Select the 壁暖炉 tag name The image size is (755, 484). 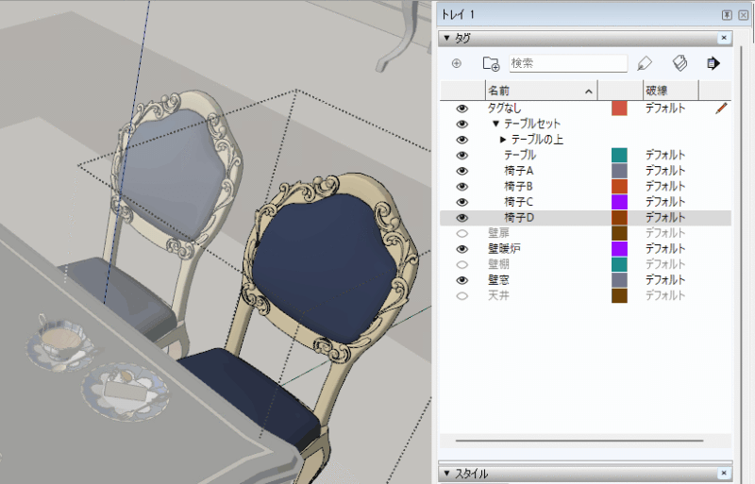504,249
